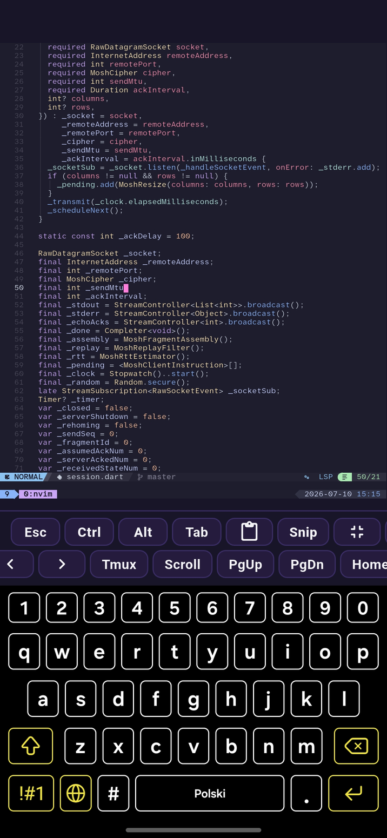Image resolution: width=387 pixels, height=838 pixels.
Task: Tap the master branch name
Action: pos(161,477)
